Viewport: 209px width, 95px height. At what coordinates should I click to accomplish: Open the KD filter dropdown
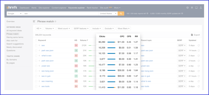point(39,28)
